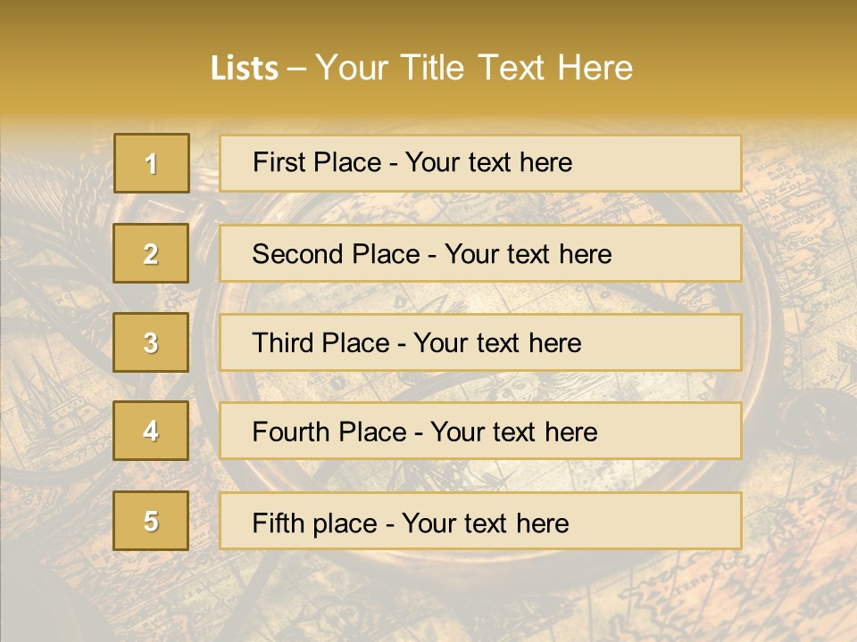Select 'Your Title Text Here' heading text
857x642 pixels.
[x=474, y=68]
